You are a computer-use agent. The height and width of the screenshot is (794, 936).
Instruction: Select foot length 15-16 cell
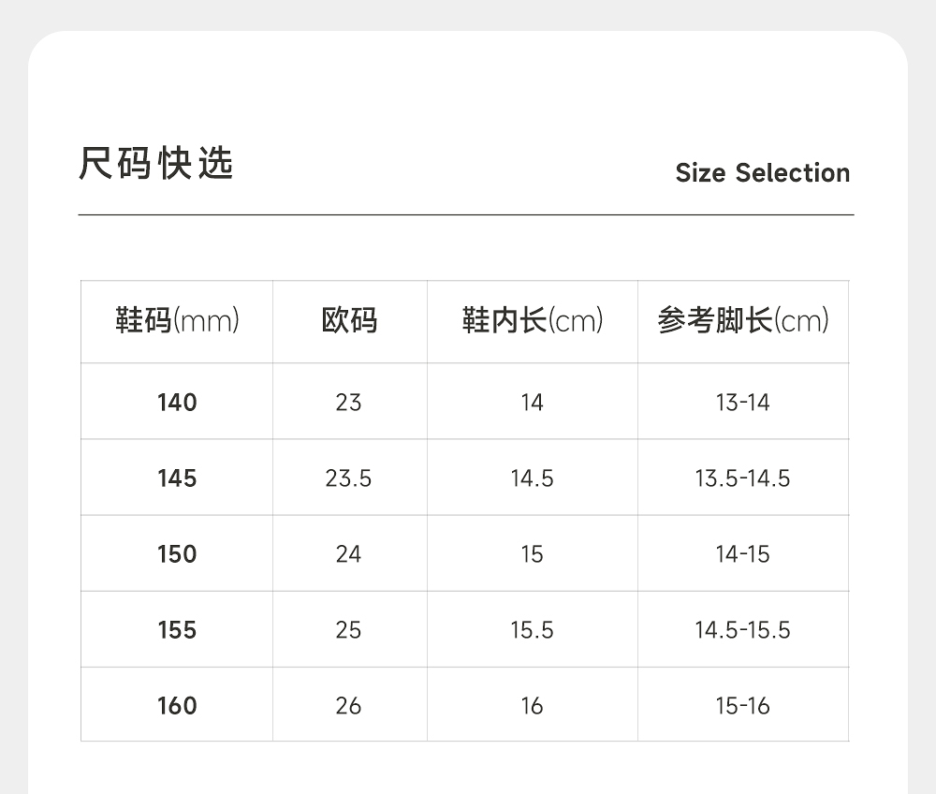pyautogui.click(x=743, y=706)
